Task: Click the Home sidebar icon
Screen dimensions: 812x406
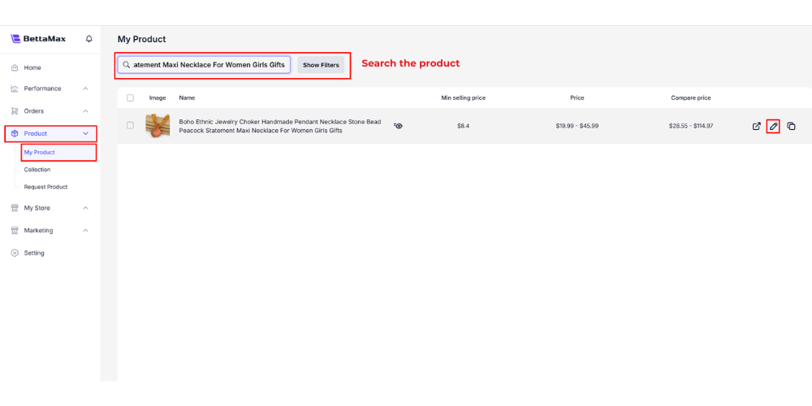Action: coord(15,67)
